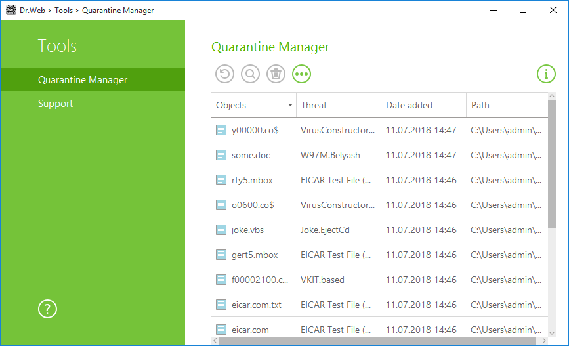Click the Delete trash can icon
569x346 pixels.
tap(276, 74)
